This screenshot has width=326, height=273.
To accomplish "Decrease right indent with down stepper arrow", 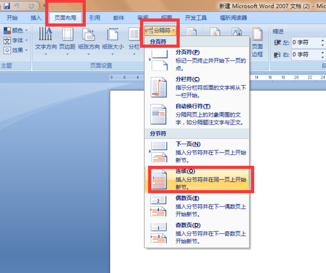I will pyautogui.click(x=322, y=57).
